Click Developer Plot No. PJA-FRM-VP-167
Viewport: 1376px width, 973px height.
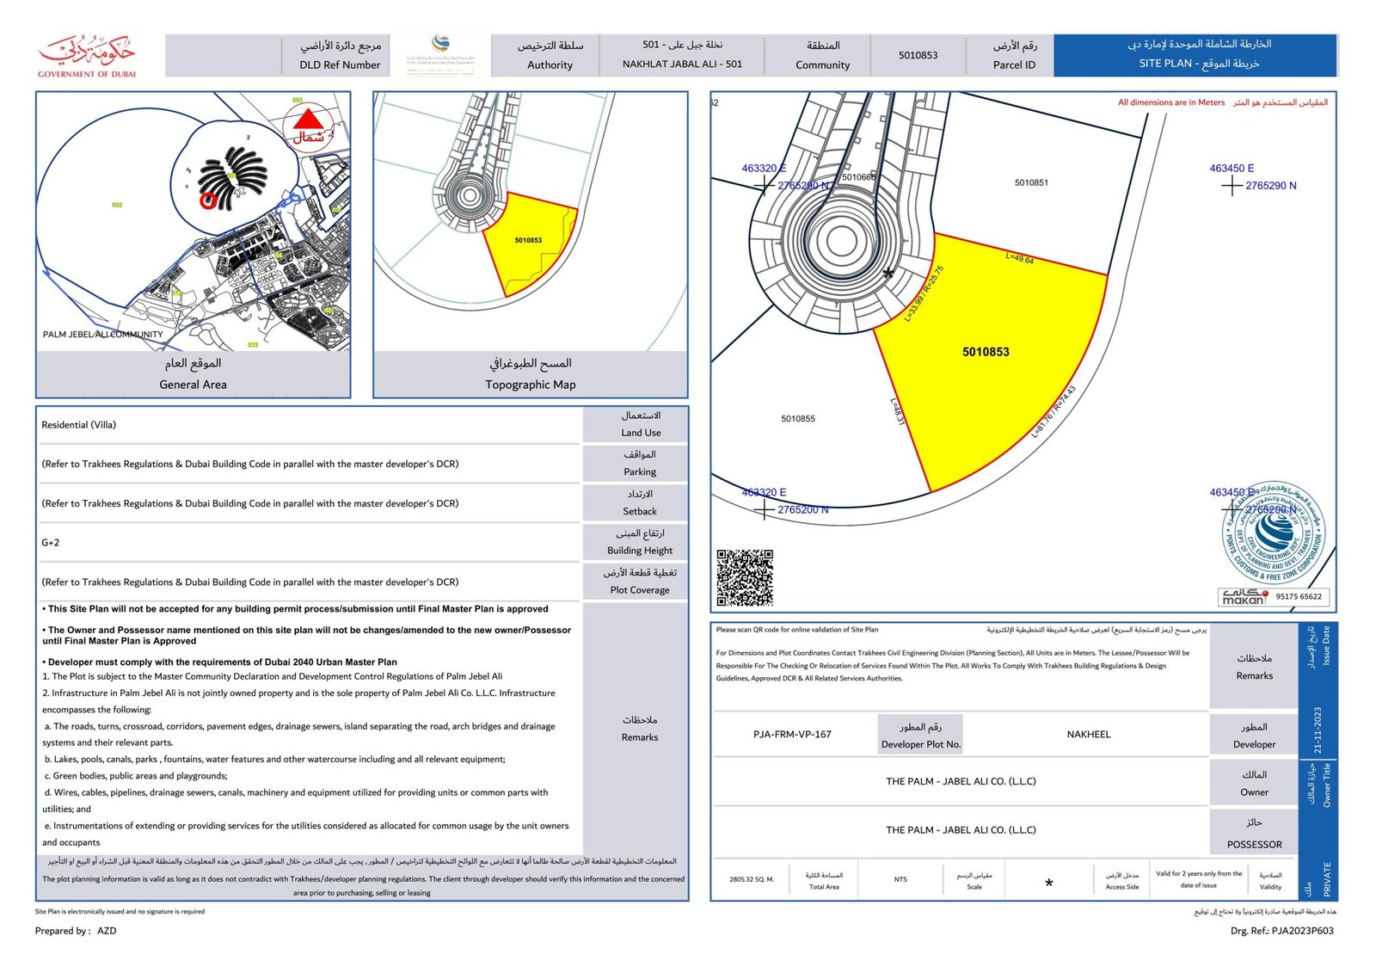792,735
